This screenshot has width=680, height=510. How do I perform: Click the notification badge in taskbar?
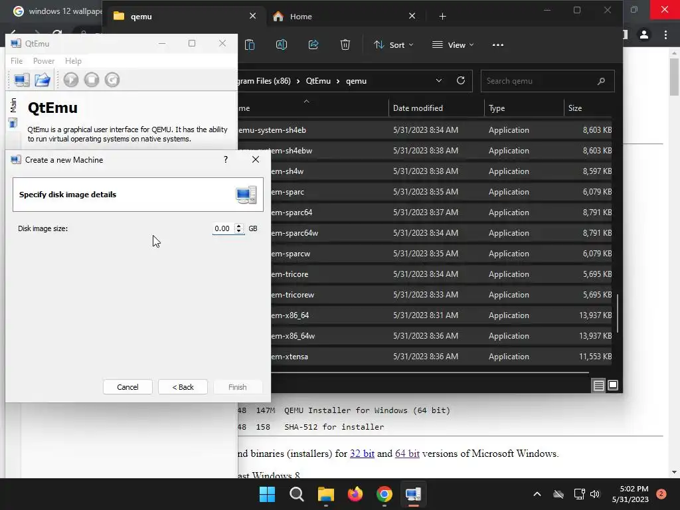(661, 494)
